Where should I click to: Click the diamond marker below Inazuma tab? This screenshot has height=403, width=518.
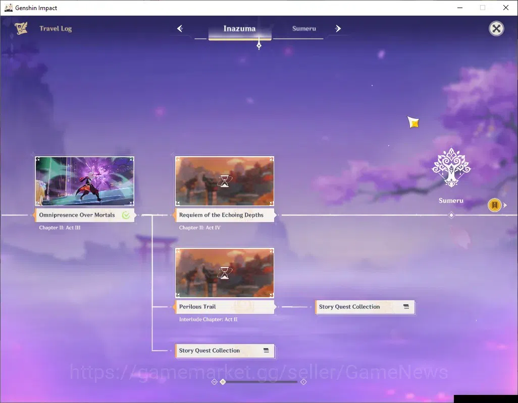259,46
